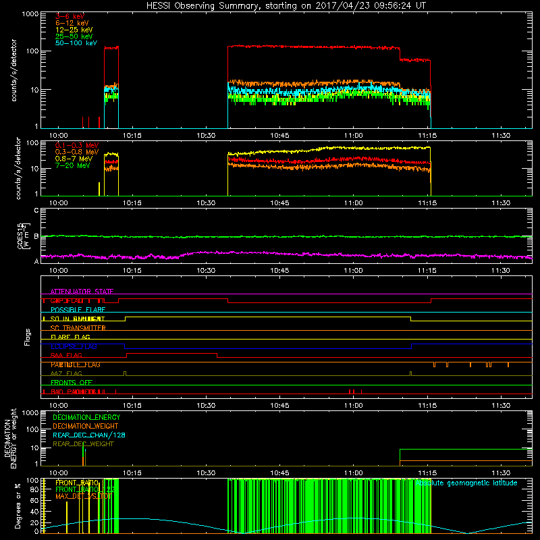540x540 pixels.
Task: Select the SAA_FLAG label
Action: (x=66, y=355)
